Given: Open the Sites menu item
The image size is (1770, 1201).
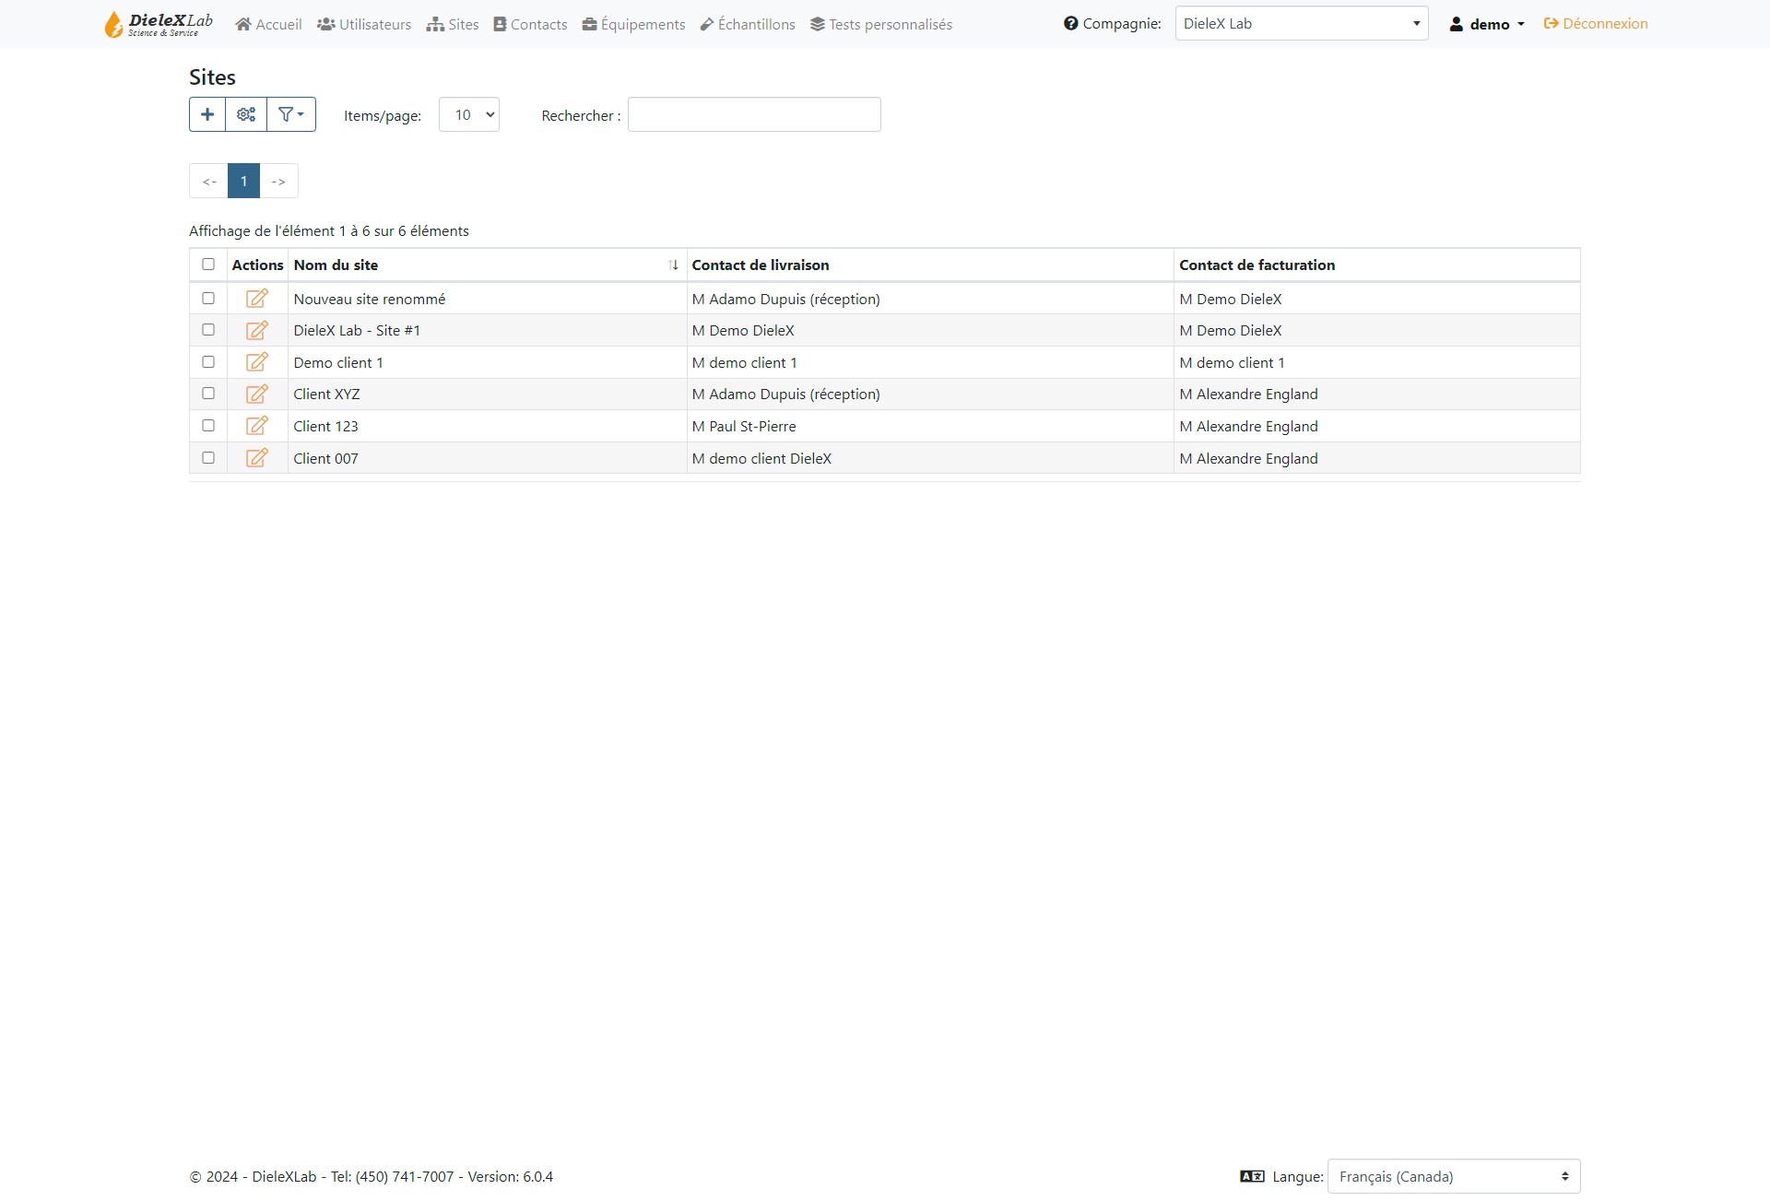Looking at the screenshot, I should 453,24.
